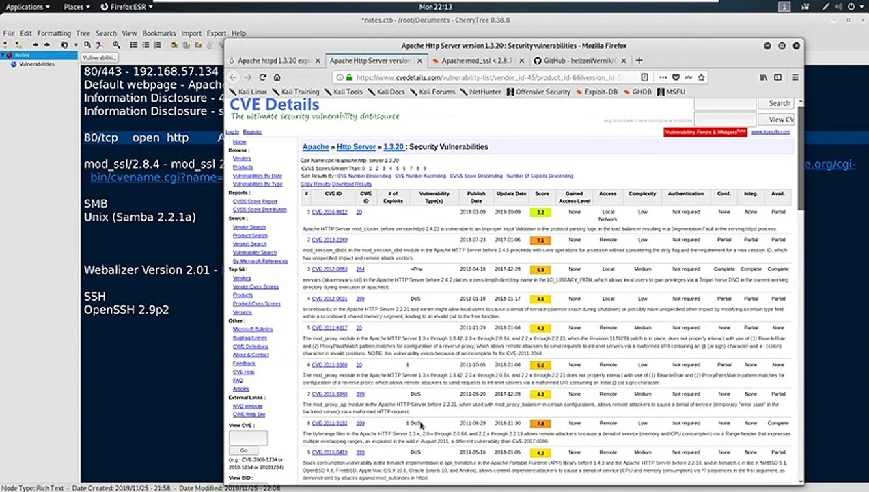Click the numbered list icon in CherryTree toolbar
869x492 pixels.
click(145, 45)
